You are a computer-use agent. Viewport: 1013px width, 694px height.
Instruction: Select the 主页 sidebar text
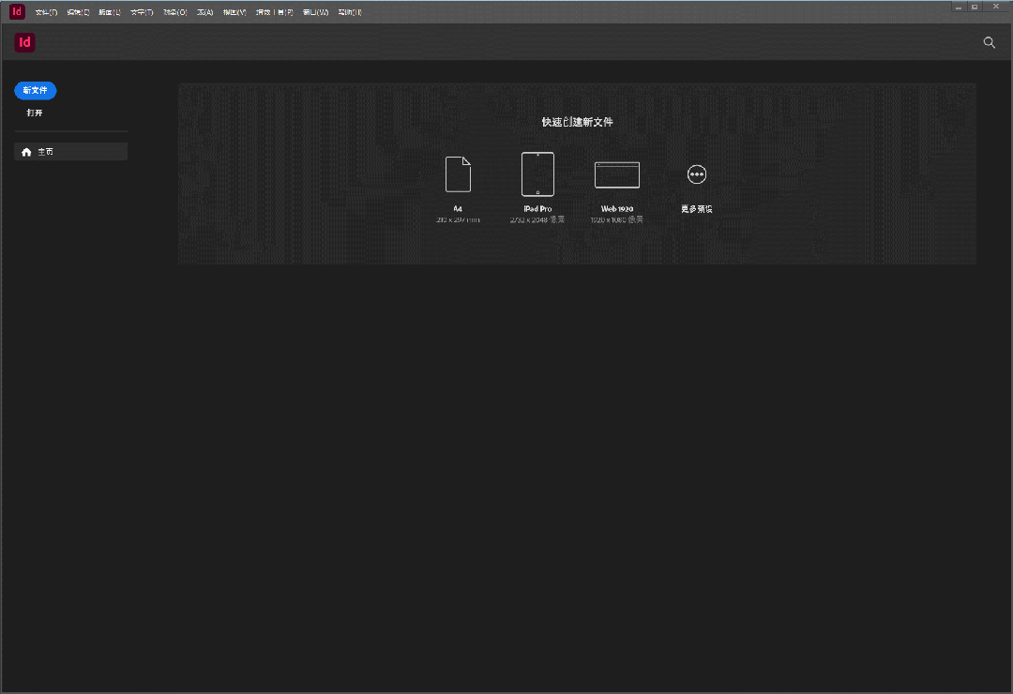click(x=45, y=152)
